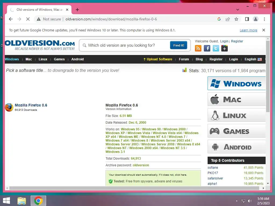Open the Twitter icon
The height and width of the screenshot is (206, 275).
216,48
